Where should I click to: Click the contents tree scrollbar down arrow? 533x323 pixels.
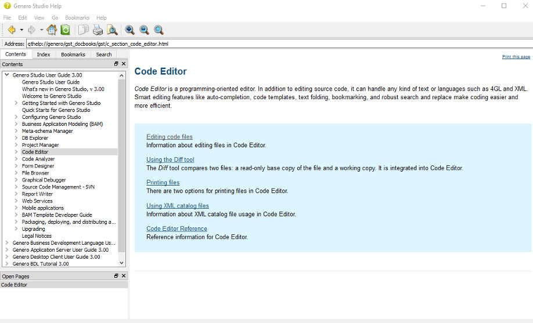[122, 263]
